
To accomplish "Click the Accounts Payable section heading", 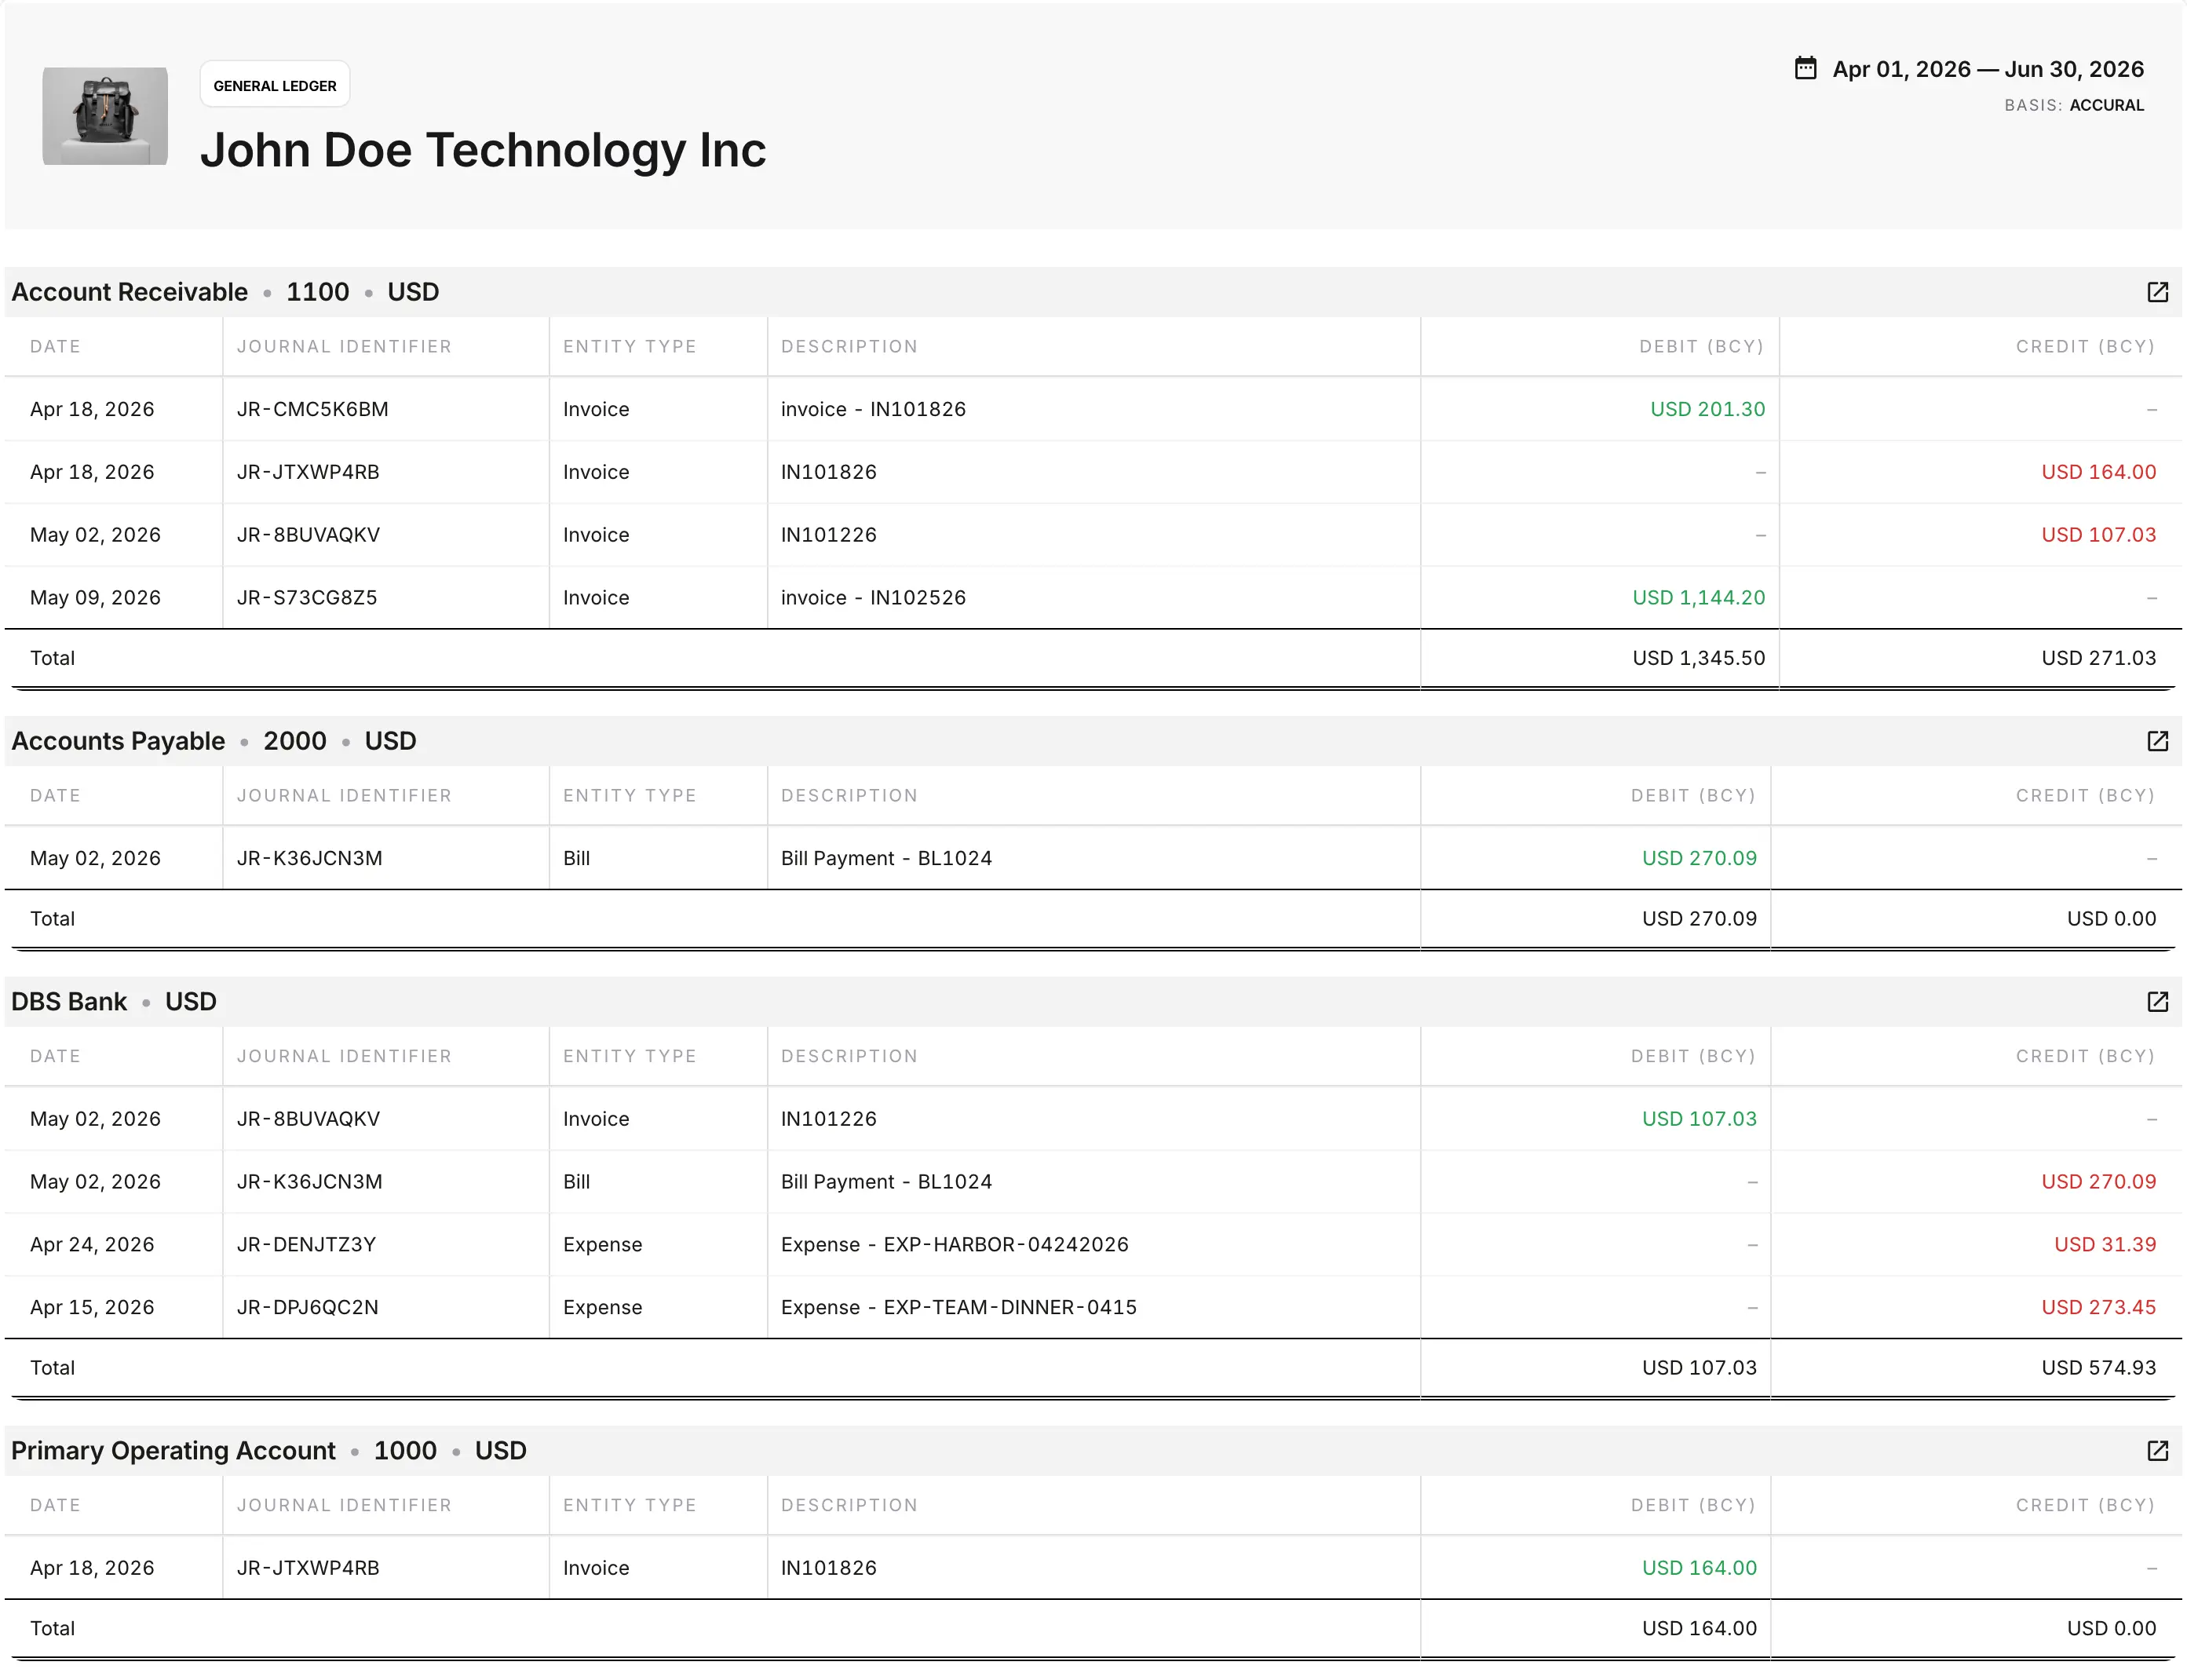I will click(118, 741).
